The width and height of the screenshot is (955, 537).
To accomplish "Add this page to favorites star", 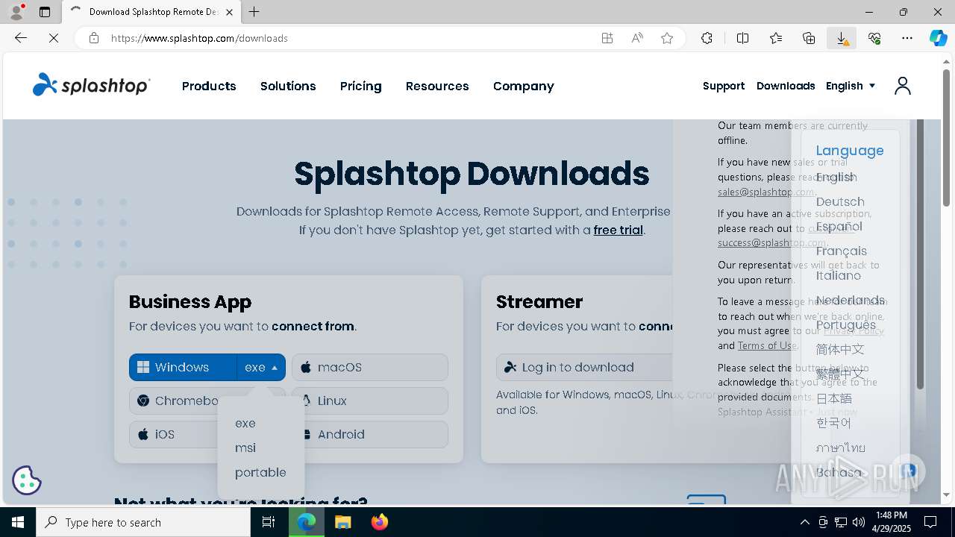I will pyautogui.click(x=667, y=38).
